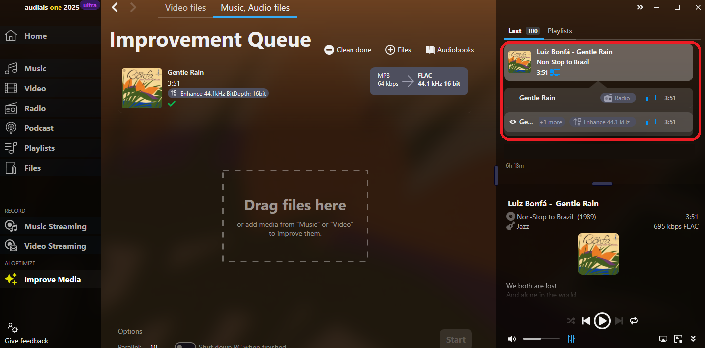Open the Give feedback link
This screenshot has height=348, width=705.
[x=26, y=341]
